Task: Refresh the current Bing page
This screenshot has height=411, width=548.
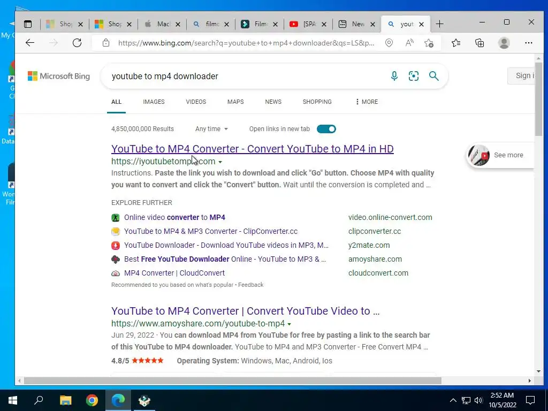Action: tap(77, 43)
